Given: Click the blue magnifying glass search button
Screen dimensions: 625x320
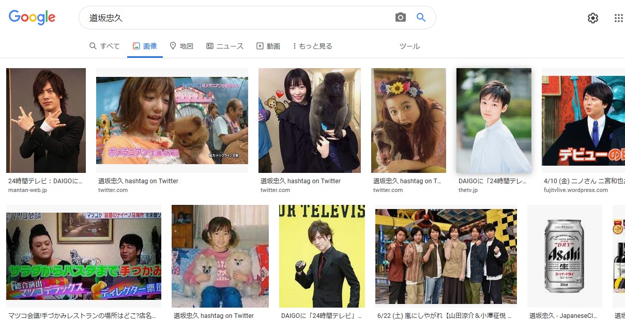Looking at the screenshot, I should click(421, 18).
